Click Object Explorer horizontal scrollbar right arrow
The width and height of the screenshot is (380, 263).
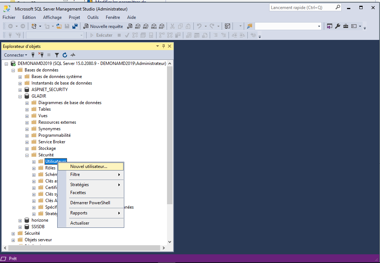164,248
